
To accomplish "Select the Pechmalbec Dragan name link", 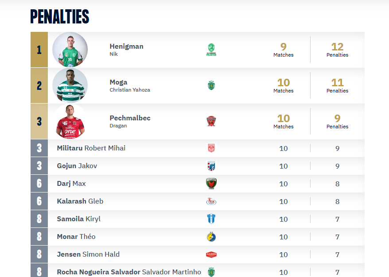I will click(130, 121).
